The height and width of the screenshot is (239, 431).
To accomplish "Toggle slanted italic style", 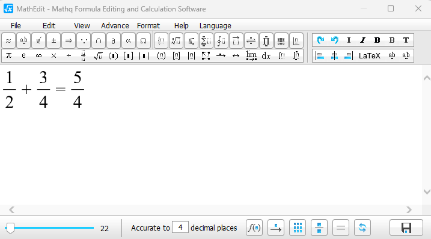I will 363,40.
